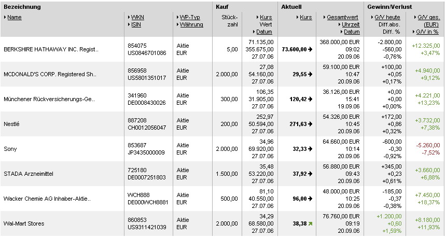Click the trend arrow next to Münchener Rück 120,42

[310, 99]
